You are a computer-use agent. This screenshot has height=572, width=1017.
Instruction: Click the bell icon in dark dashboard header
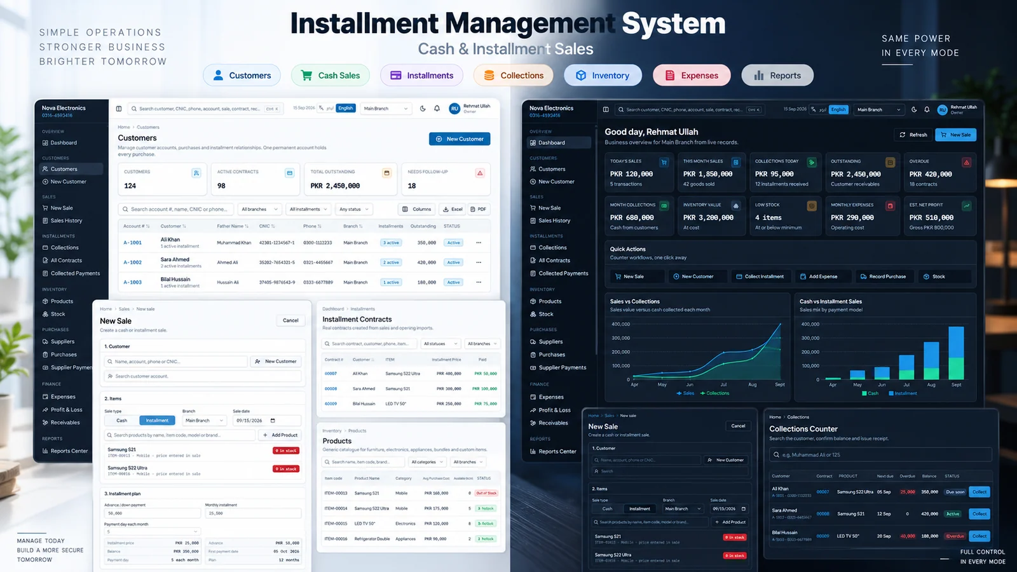927,109
